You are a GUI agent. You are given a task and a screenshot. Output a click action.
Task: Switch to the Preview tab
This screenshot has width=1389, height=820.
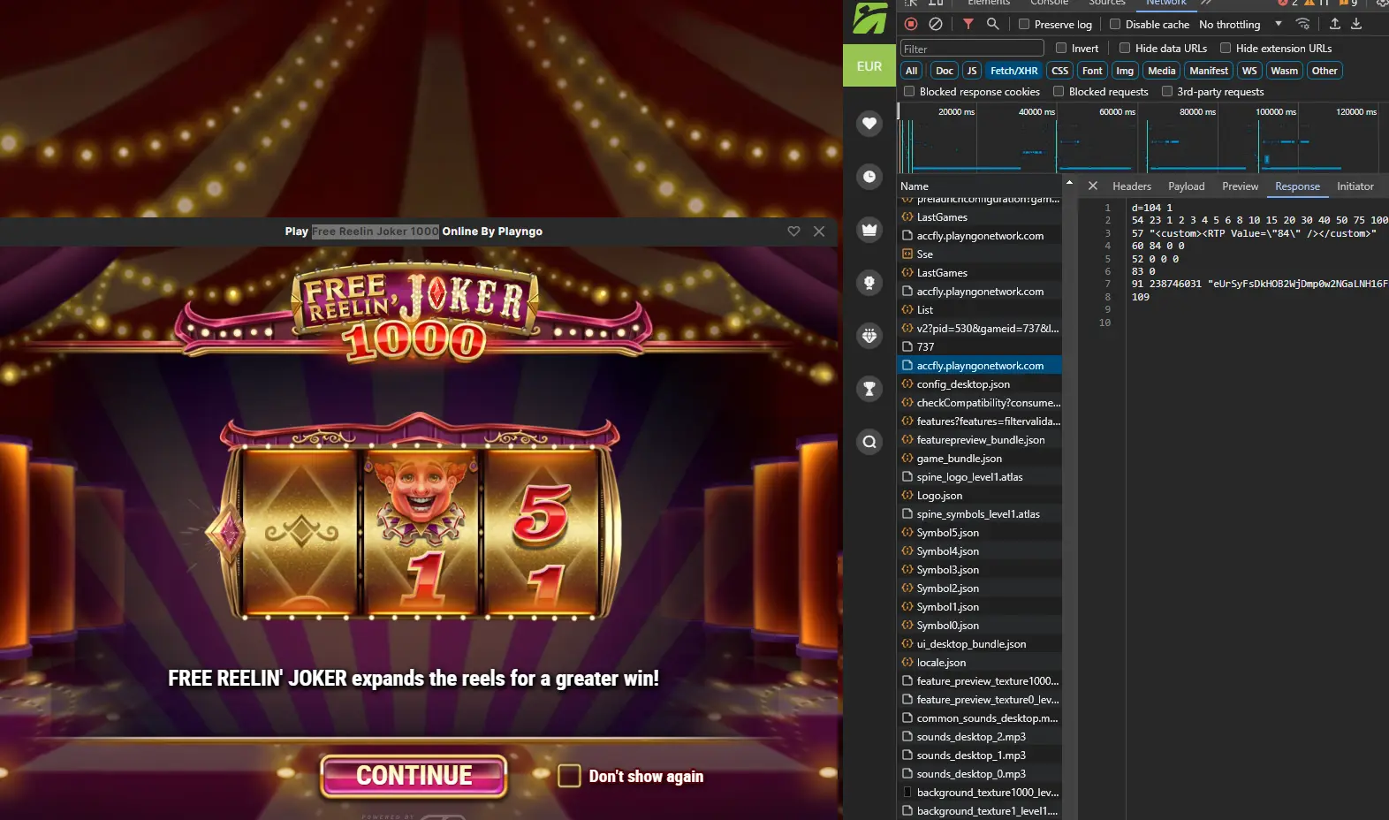click(1240, 186)
